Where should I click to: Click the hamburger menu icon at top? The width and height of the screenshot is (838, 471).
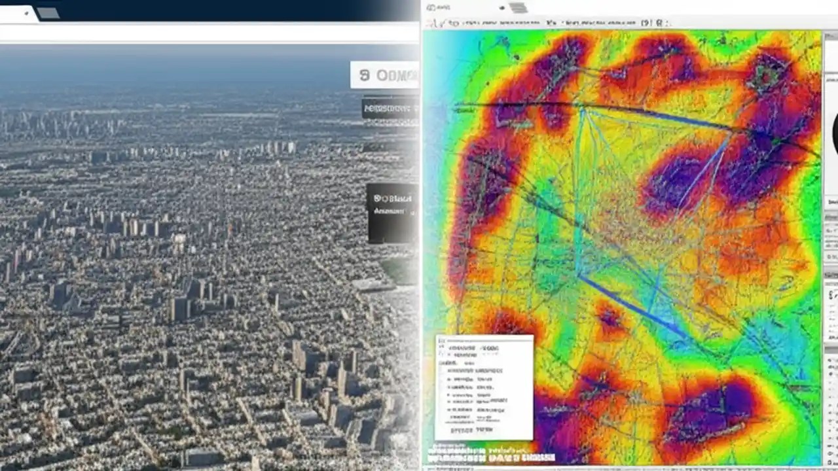(x=517, y=8)
